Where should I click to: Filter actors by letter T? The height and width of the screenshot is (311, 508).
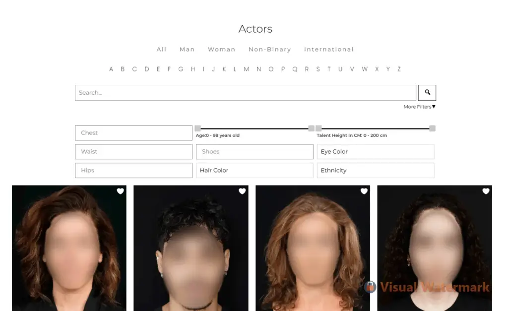[x=329, y=69]
